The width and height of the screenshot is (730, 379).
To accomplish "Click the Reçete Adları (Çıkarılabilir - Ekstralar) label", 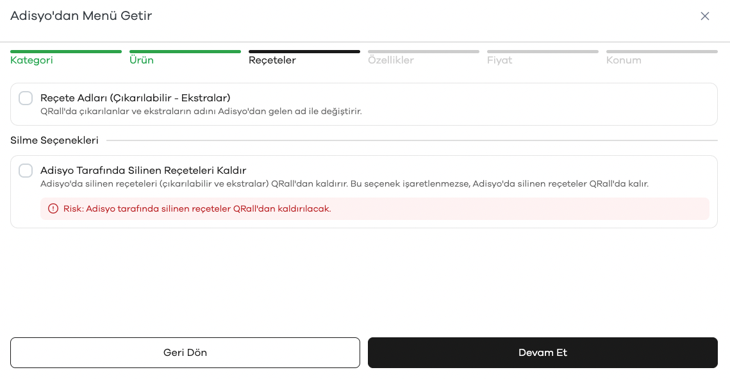I will 135,97.
